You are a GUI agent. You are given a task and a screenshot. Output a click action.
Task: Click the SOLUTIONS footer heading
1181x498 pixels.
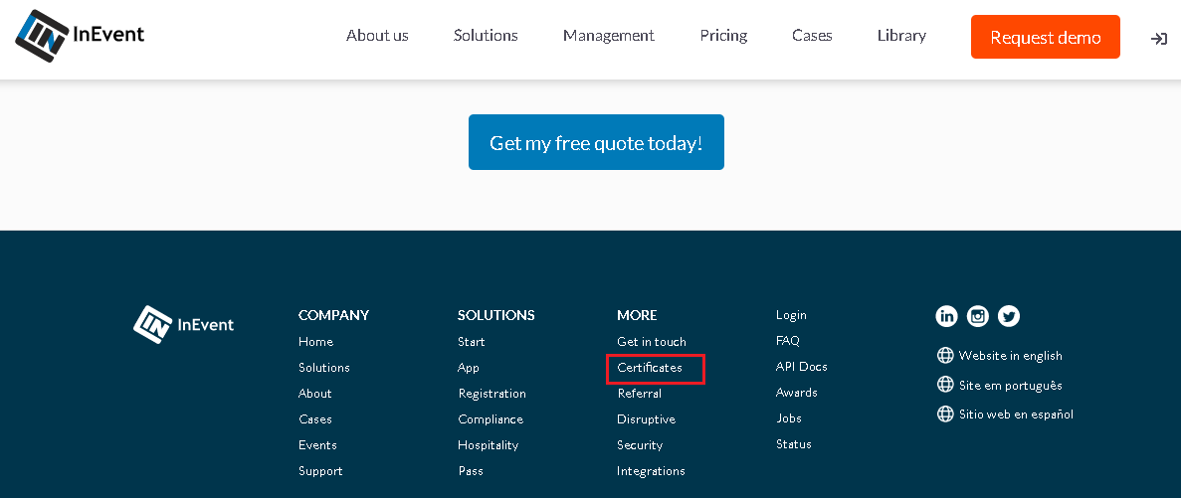[496, 315]
